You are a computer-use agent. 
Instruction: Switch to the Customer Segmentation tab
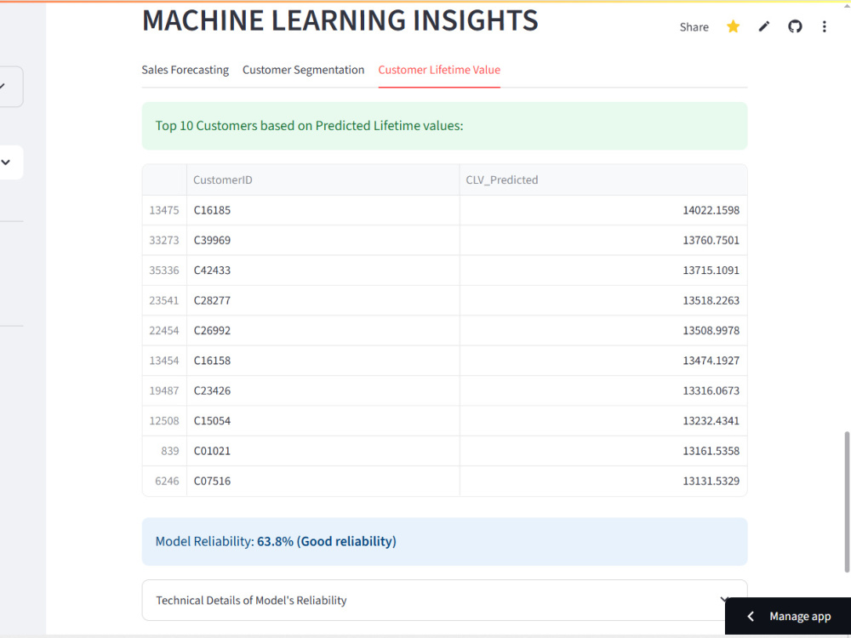pos(304,70)
